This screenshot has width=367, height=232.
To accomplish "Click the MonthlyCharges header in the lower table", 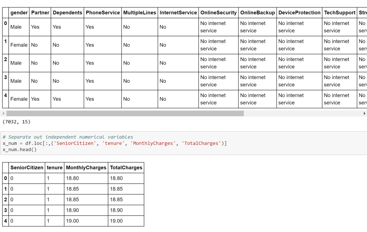I will (86, 168).
